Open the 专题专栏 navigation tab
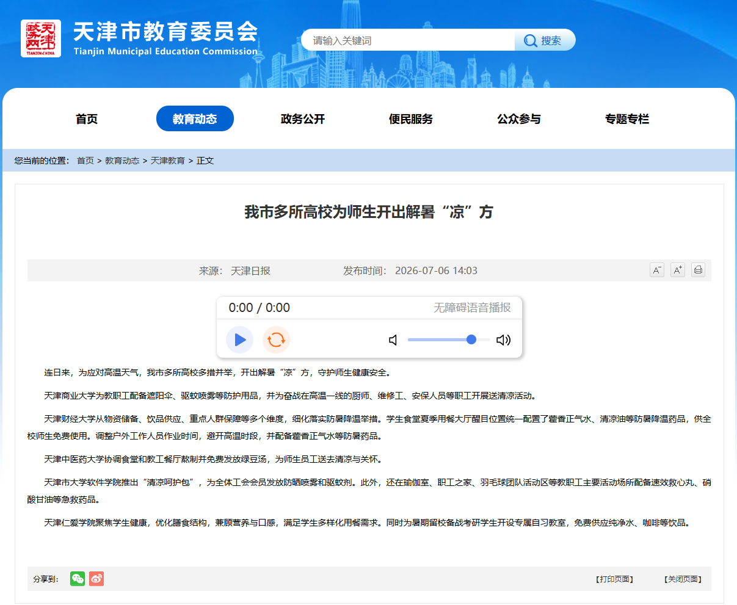 [x=627, y=119]
